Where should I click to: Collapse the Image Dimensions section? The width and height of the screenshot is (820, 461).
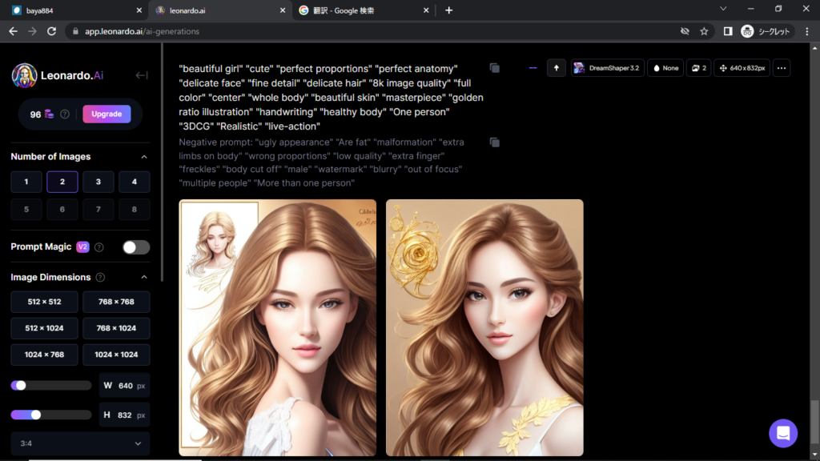(144, 278)
